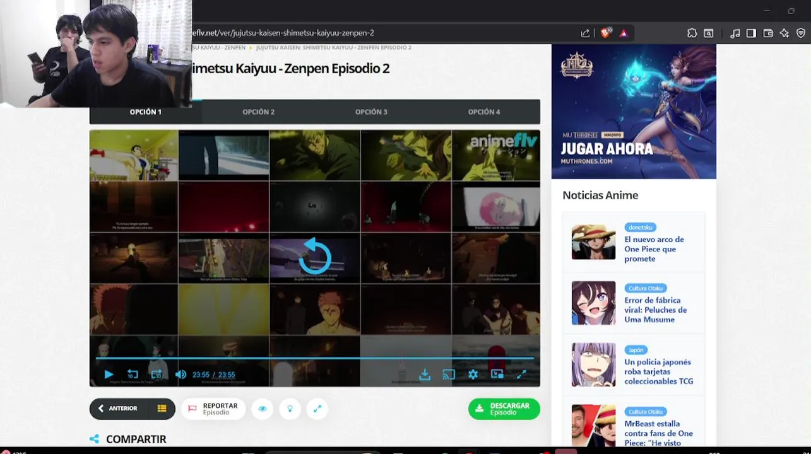This screenshot has width=811, height=454.
Task: Open the browser extensions puzzle icon
Action: (692, 33)
